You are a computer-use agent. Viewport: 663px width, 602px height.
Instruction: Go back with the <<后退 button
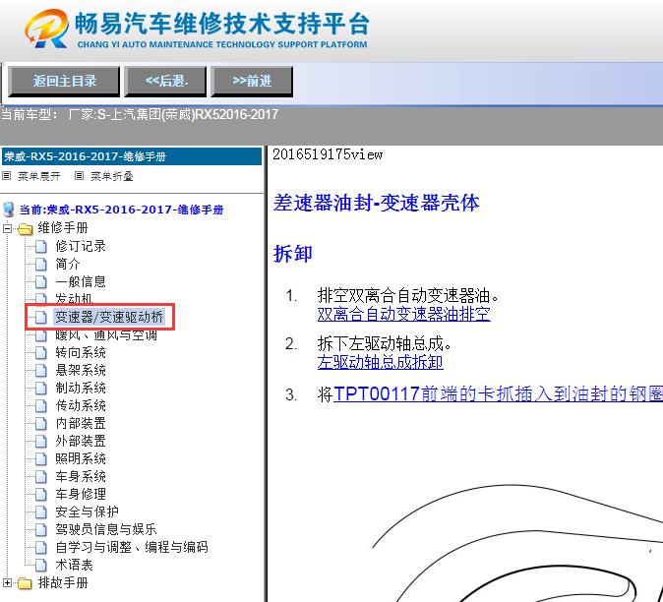[165, 82]
